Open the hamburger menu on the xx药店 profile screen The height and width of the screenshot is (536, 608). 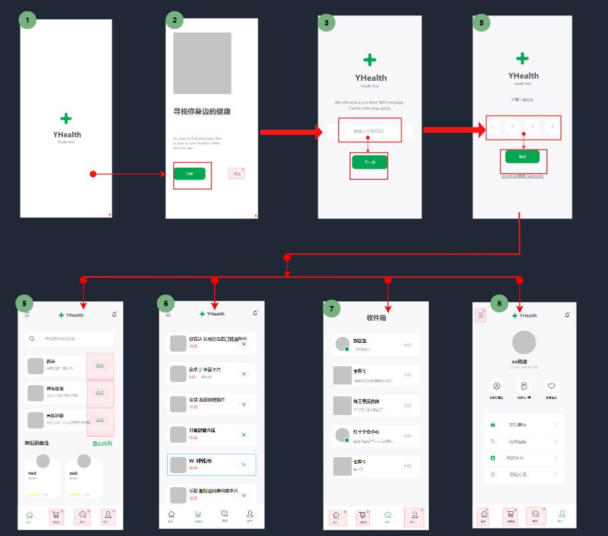tap(481, 315)
